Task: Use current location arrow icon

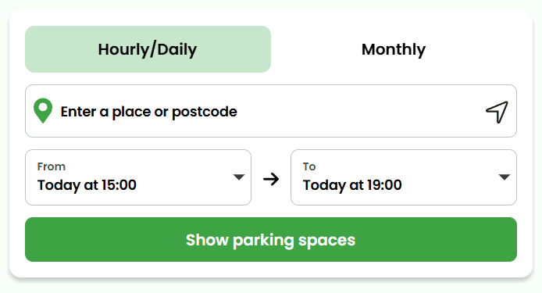Action: pos(497,112)
